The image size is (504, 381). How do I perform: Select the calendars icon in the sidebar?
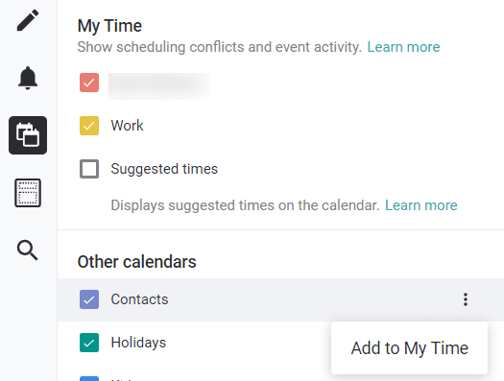click(28, 135)
